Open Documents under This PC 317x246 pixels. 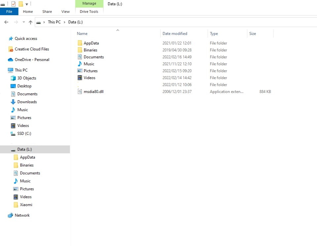(27, 94)
